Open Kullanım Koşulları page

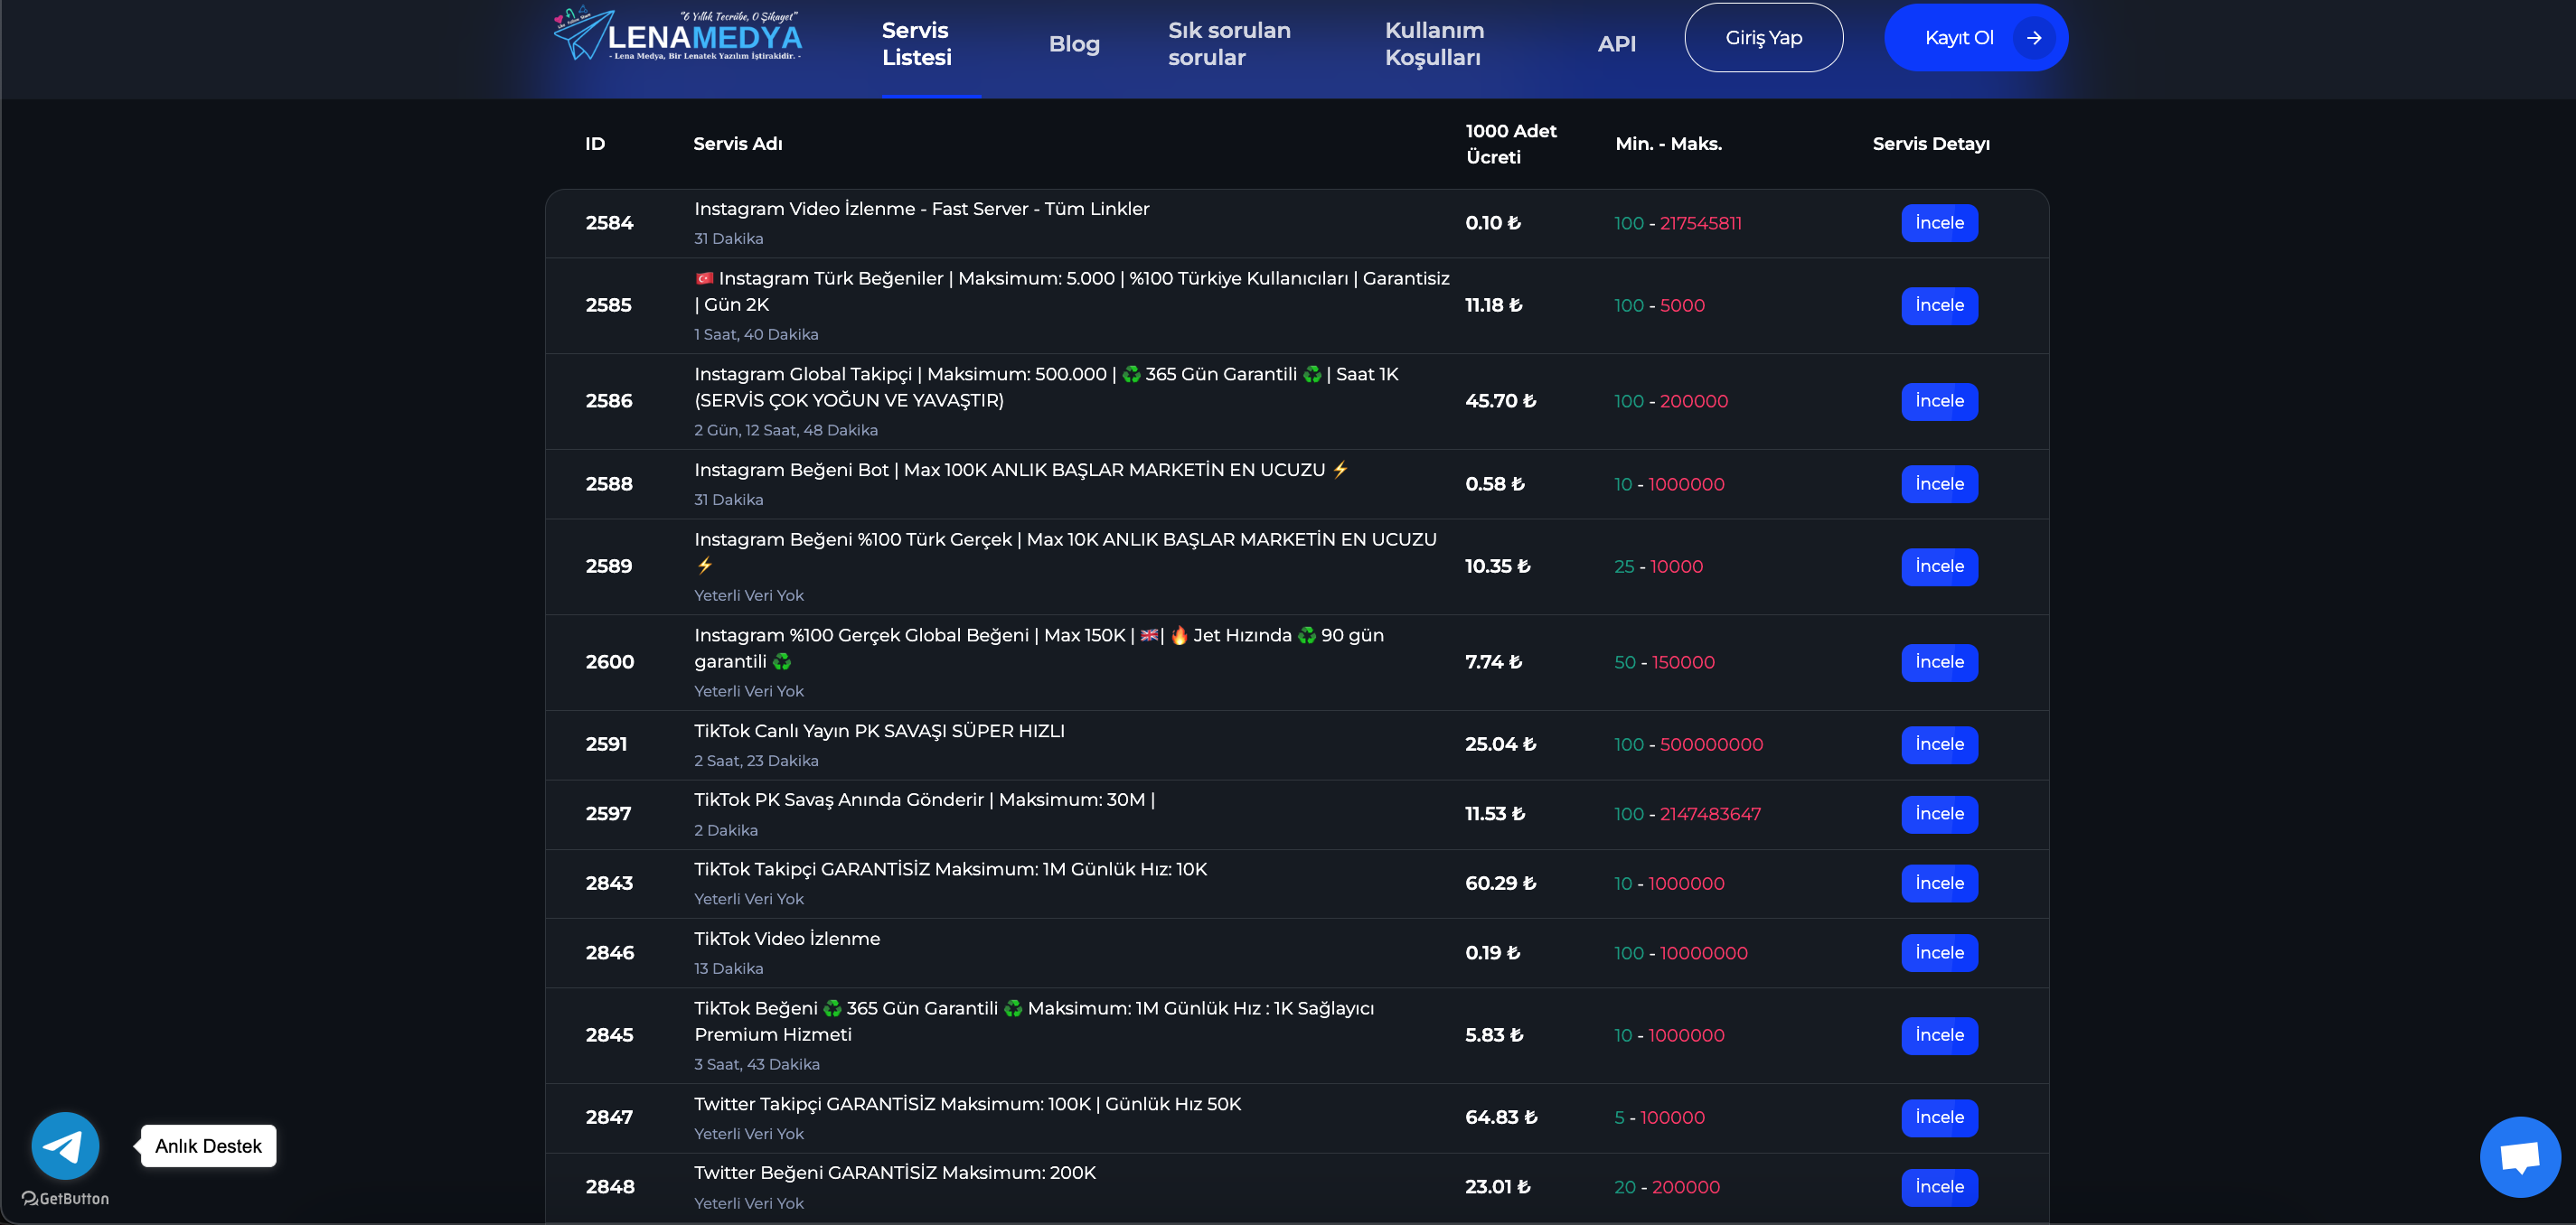1434,44
